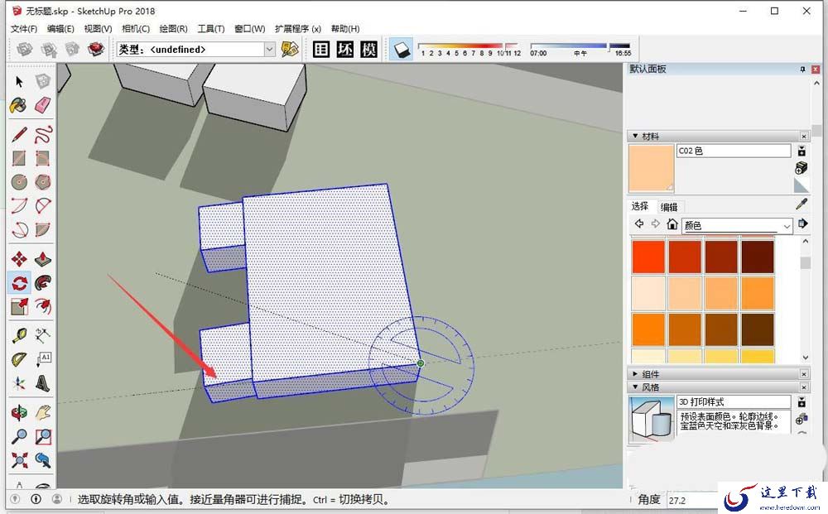The width and height of the screenshot is (828, 514).
Task: Activate the Move tool
Action: pos(20,259)
